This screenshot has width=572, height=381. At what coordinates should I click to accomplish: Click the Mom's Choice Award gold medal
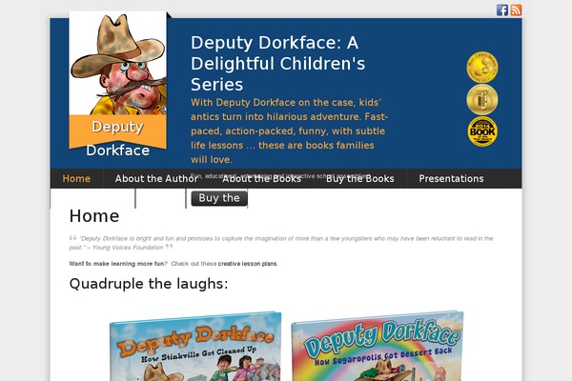(x=481, y=67)
